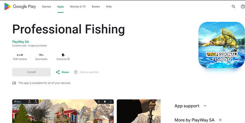Click the wishlist bookmark icon

[x=76, y=72]
